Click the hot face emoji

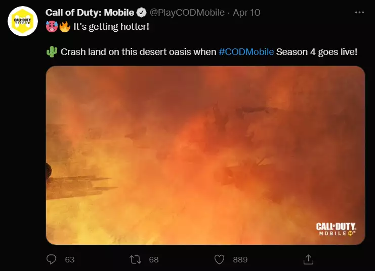click(52, 26)
